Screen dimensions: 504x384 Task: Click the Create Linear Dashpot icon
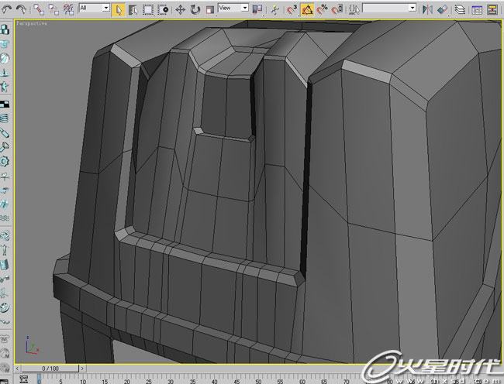pos(5,133)
